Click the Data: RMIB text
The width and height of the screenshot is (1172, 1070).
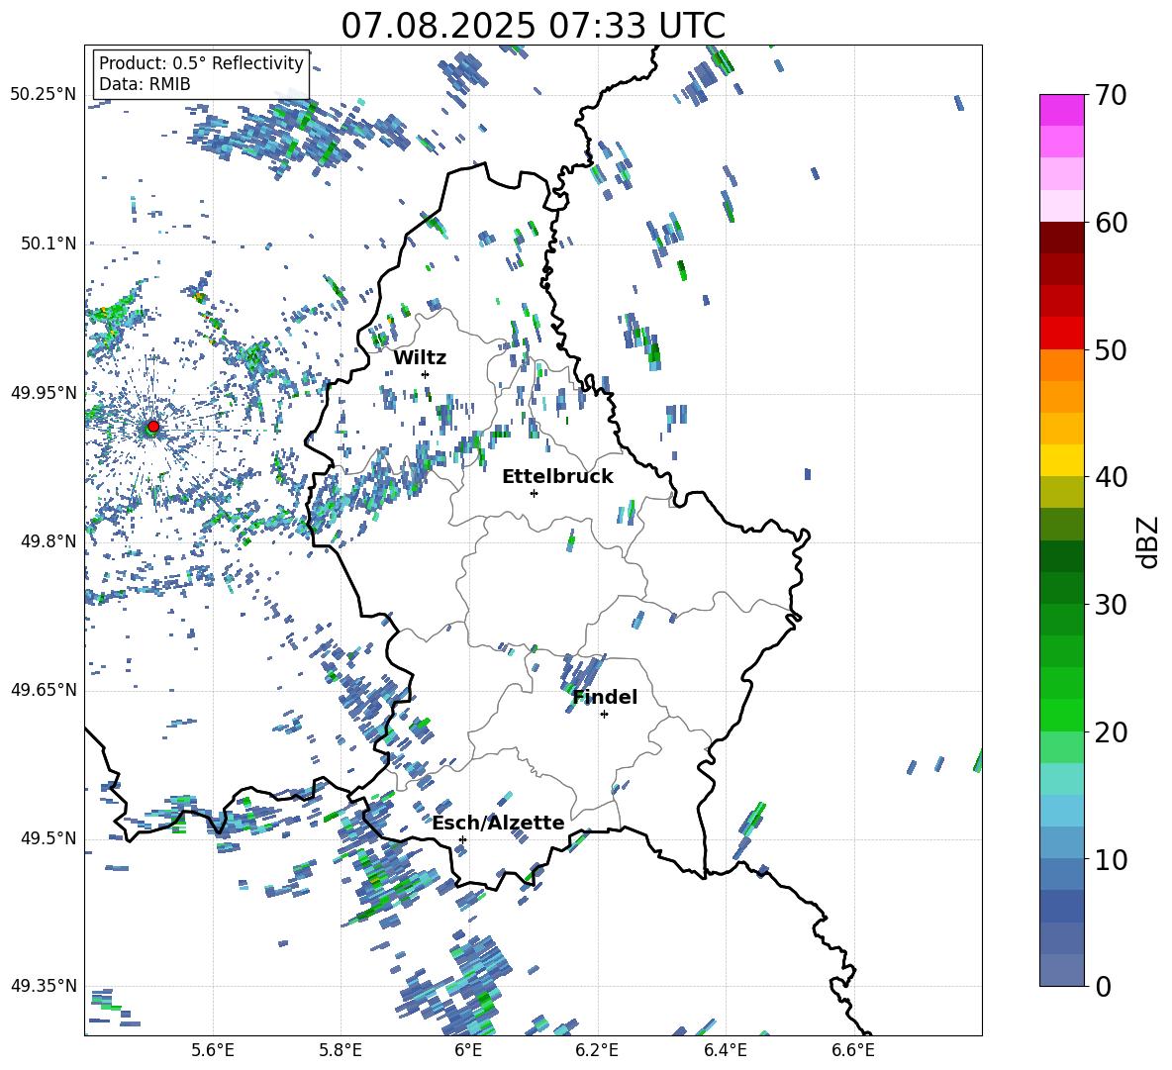[x=145, y=84]
